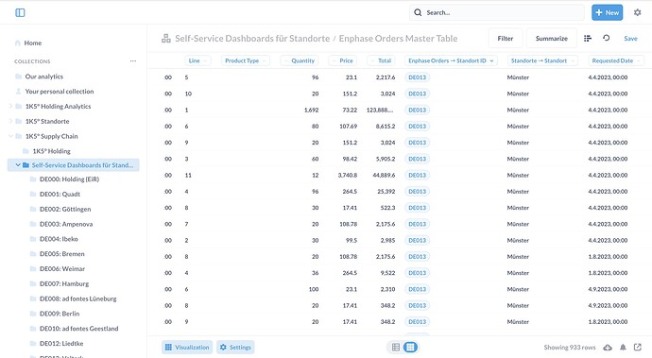Collapse 1K5° Supply Chain collection

point(10,136)
